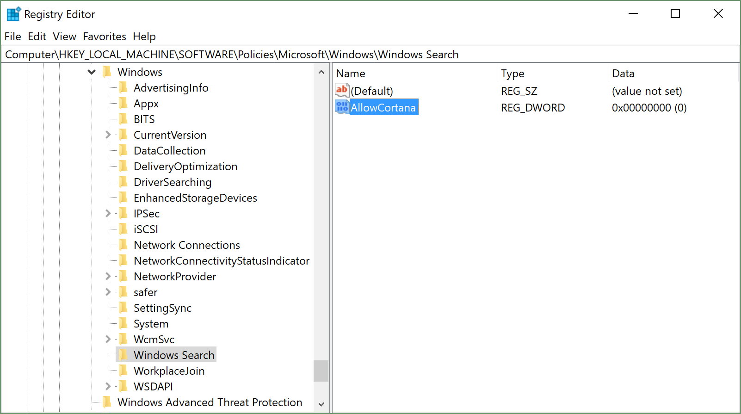Click the tree scroll up arrow

[321, 72]
